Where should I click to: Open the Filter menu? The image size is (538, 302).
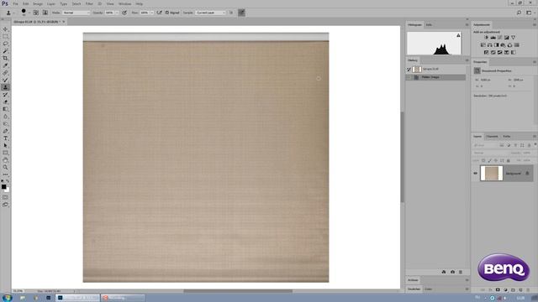(89, 3)
